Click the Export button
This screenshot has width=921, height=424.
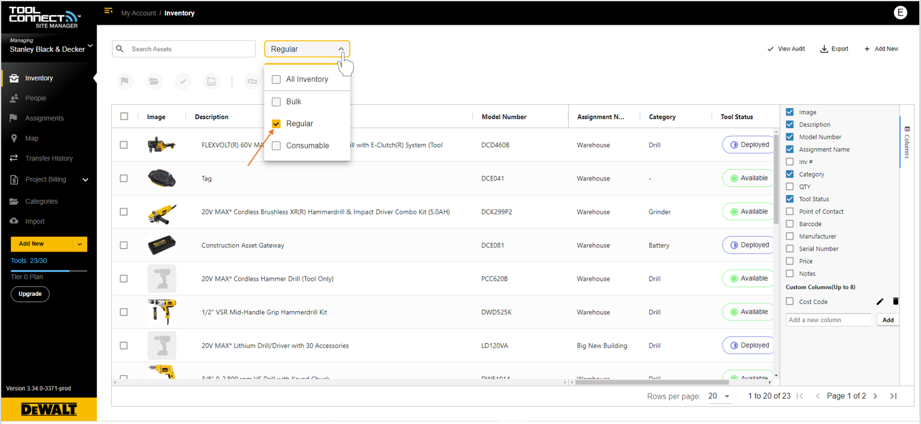point(834,49)
